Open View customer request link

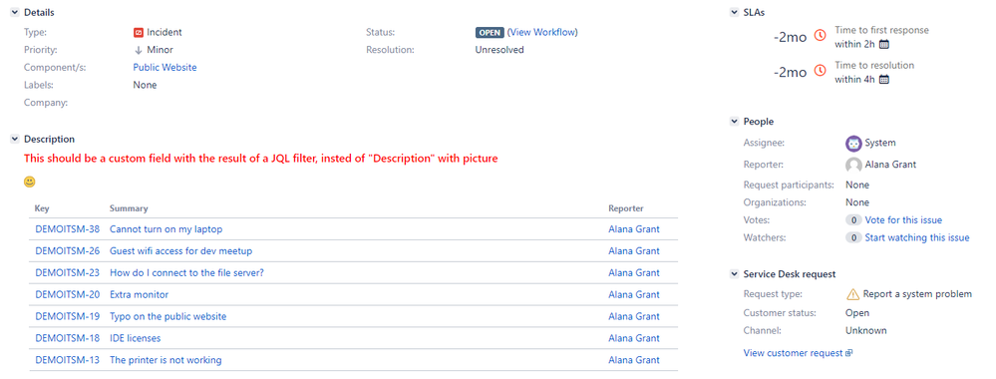pos(794,353)
